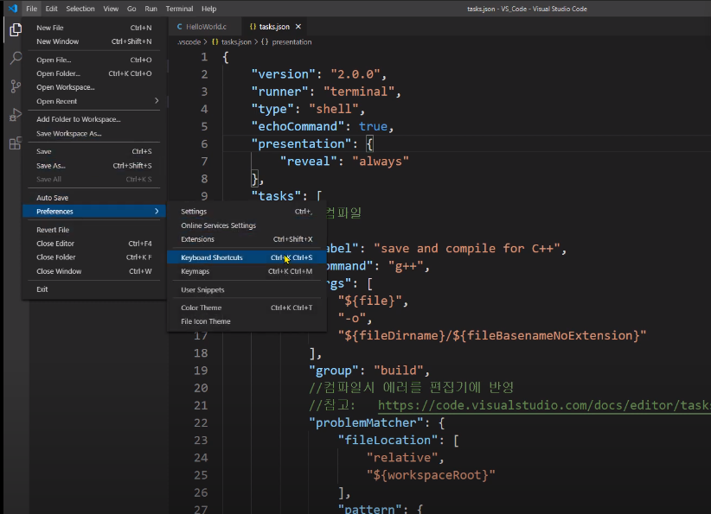Choose Close Editor menu entry

pyautogui.click(x=94, y=244)
